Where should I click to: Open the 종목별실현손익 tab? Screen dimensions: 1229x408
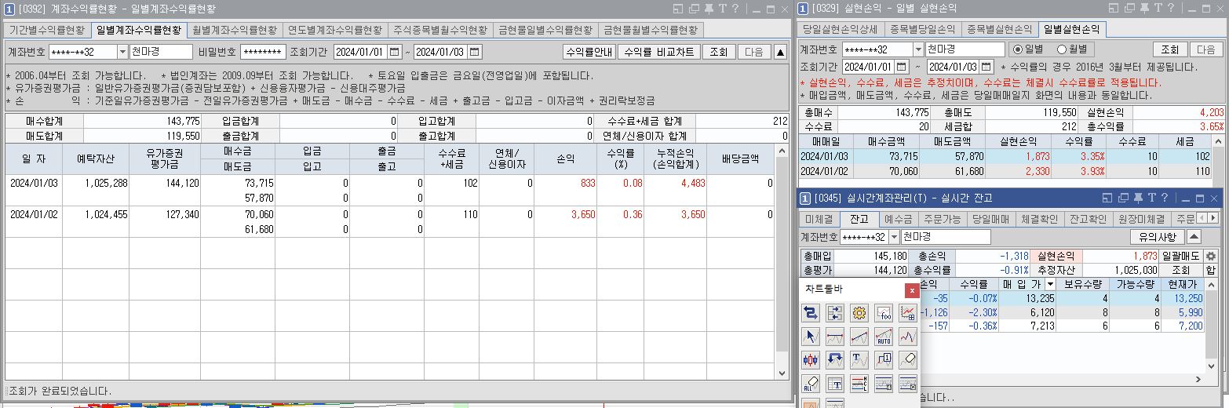point(999,30)
